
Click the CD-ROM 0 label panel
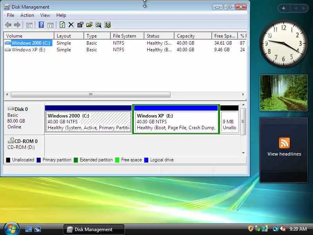pos(24,145)
